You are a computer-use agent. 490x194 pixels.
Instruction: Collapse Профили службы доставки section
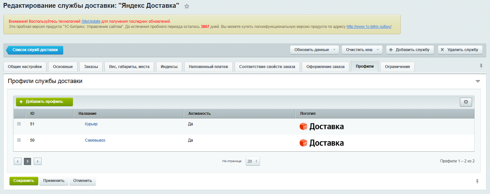478,81
